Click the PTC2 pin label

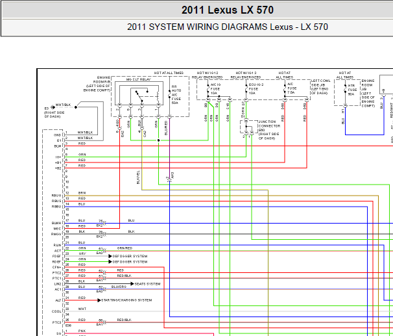[57, 273]
